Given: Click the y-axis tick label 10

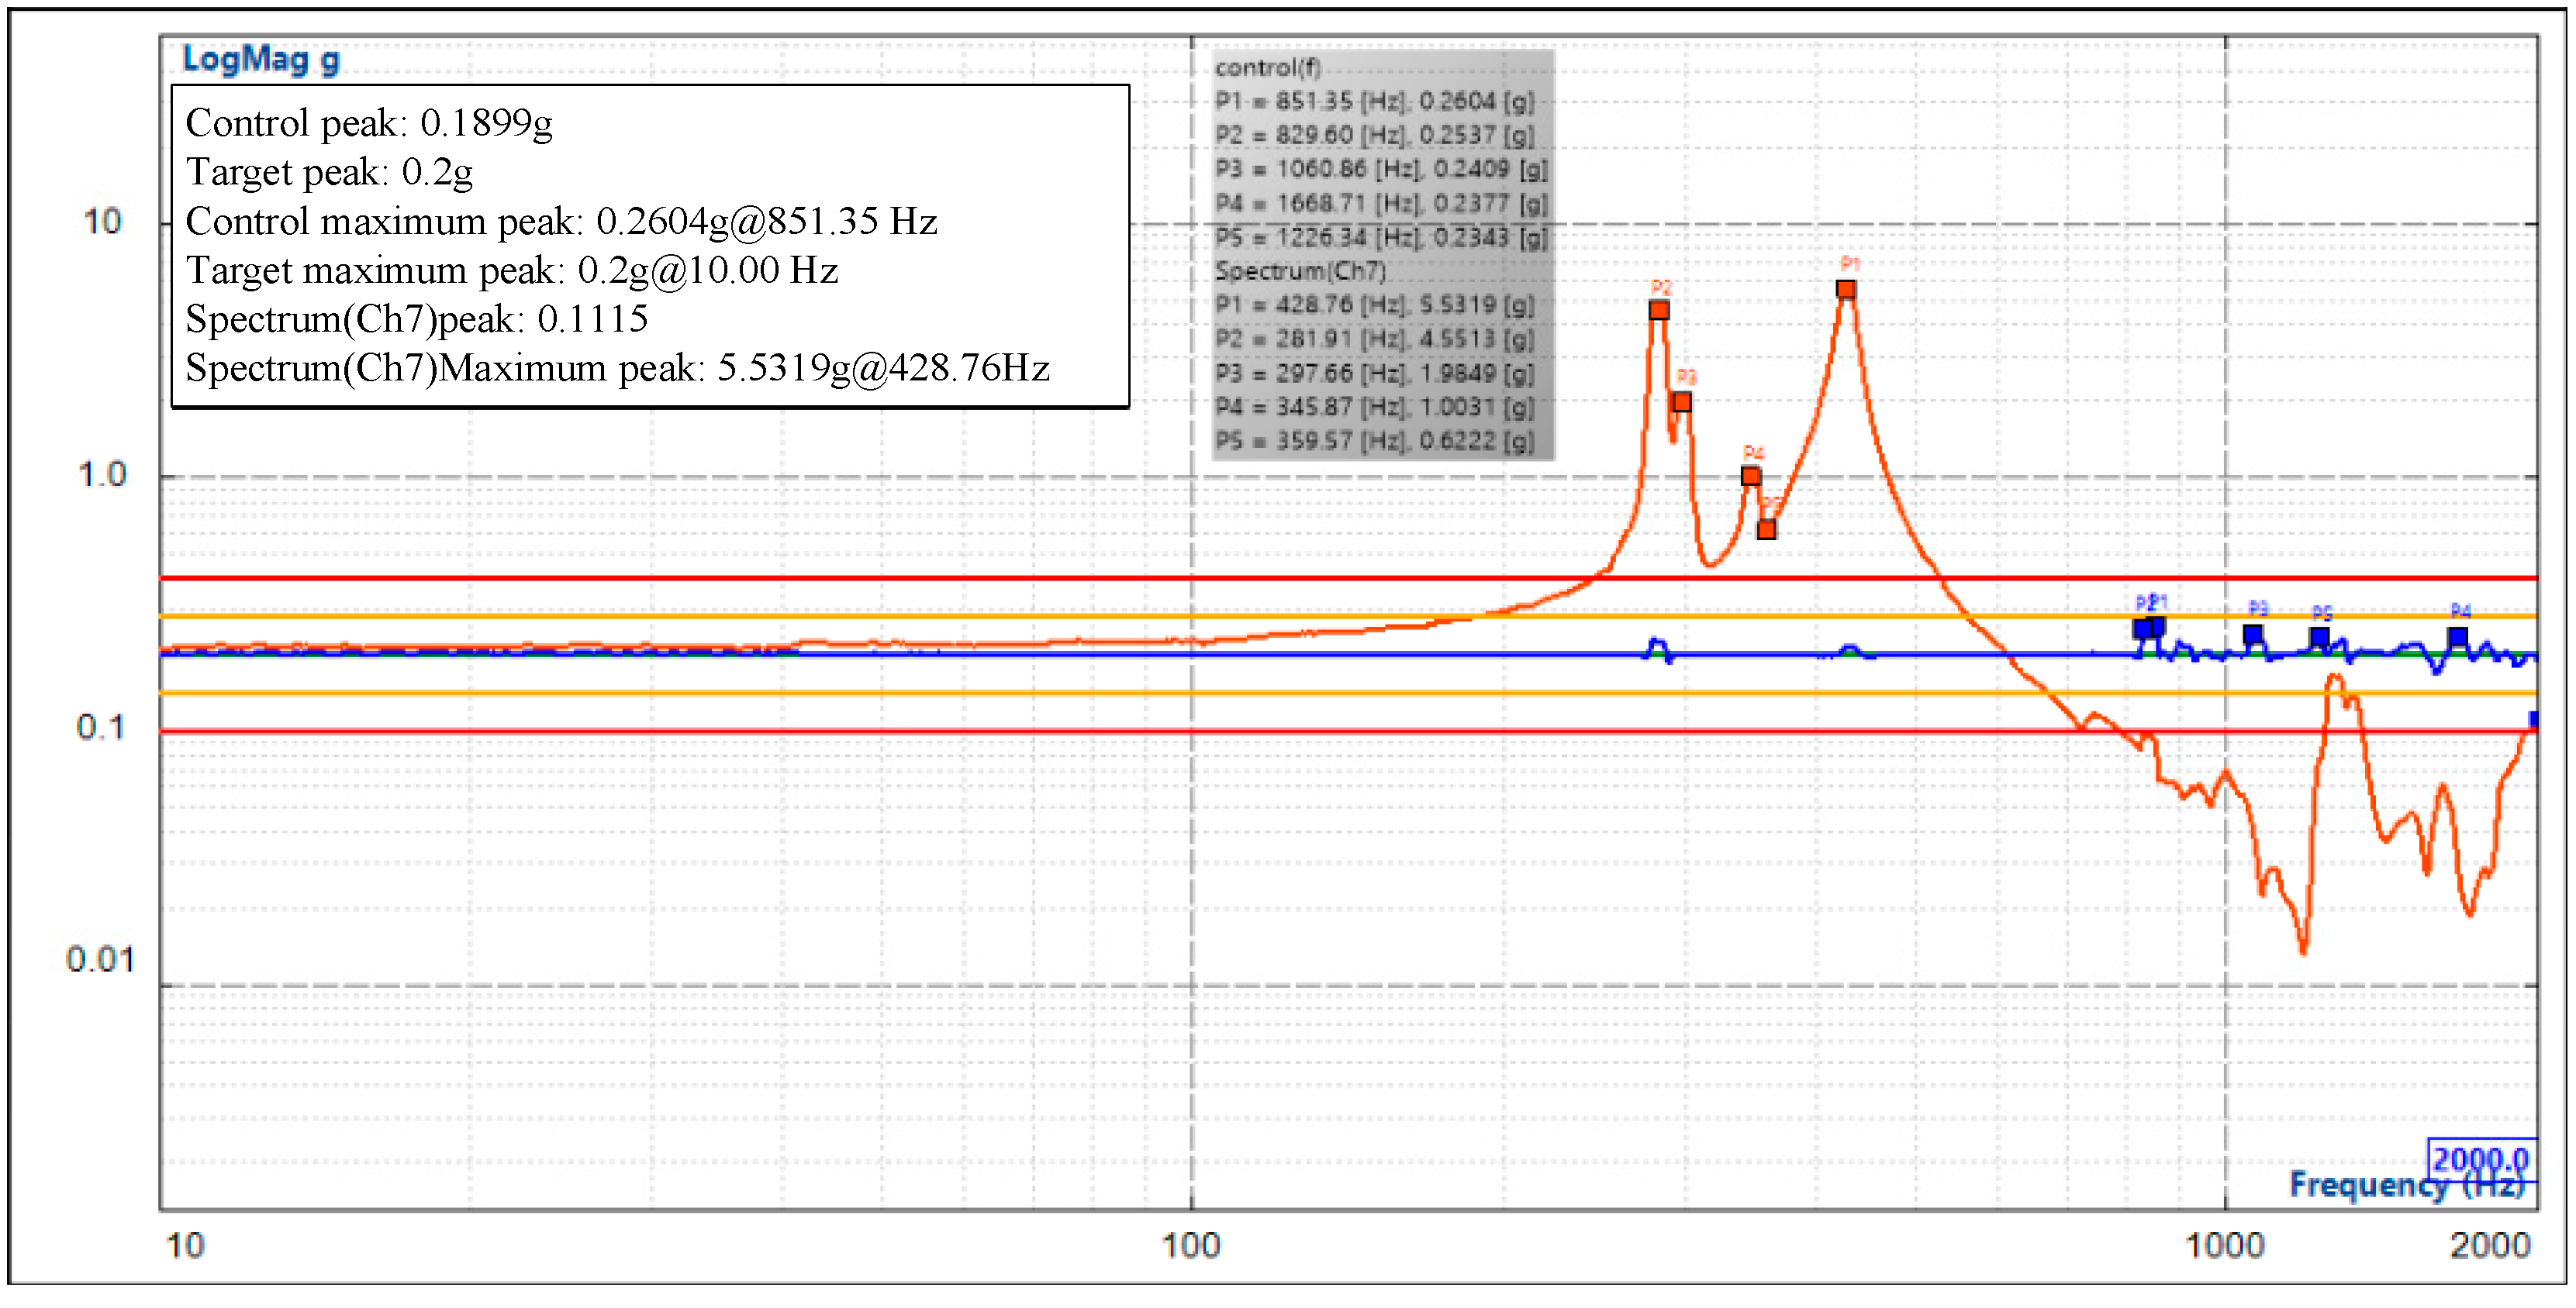Looking at the screenshot, I should tap(102, 222).
